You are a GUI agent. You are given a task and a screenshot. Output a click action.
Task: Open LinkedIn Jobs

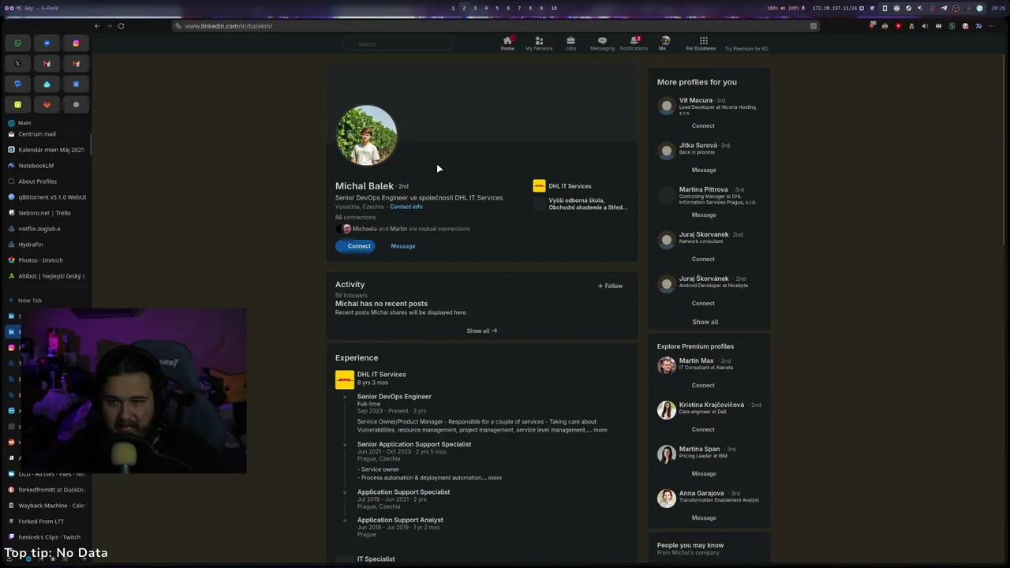570,43
